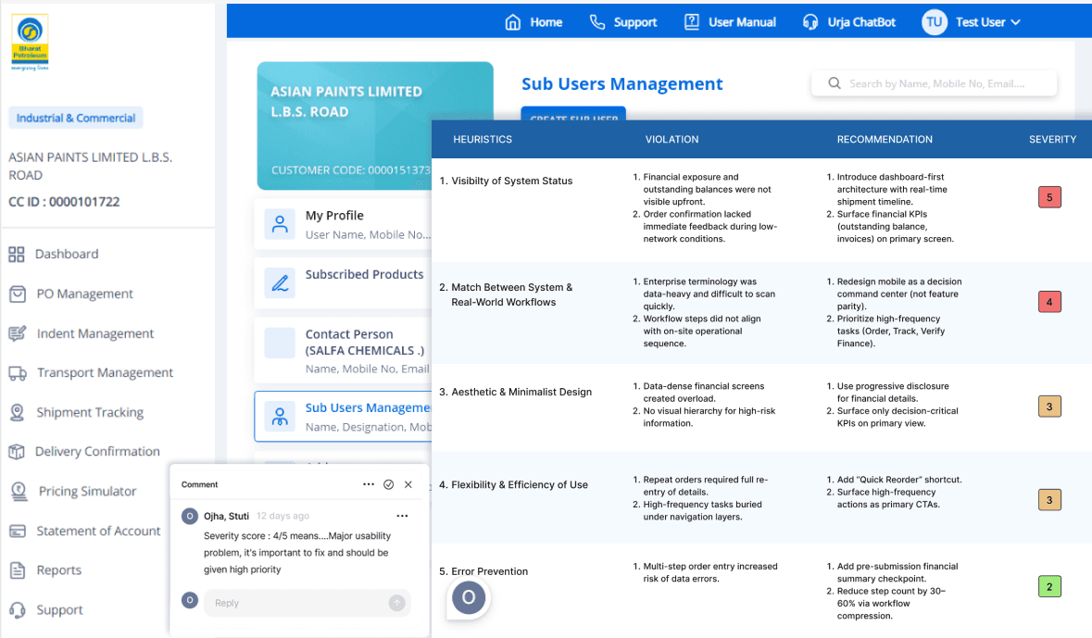Open Indent Management menu item

pos(95,333)
